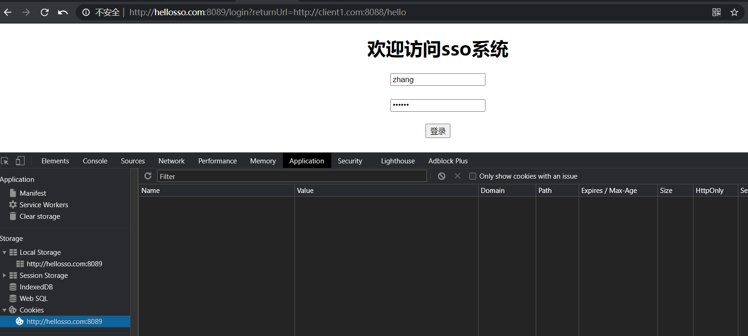Viewport: 748px width, 336px height.
Task: Select Web SQL in Storage section
Action: 34,298
